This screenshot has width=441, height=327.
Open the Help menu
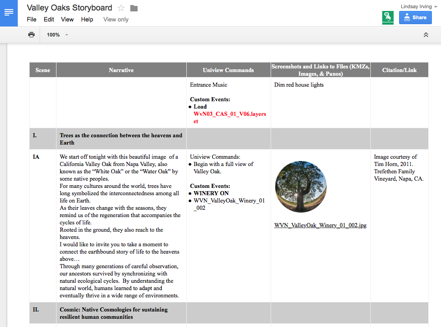pos(87,20)
